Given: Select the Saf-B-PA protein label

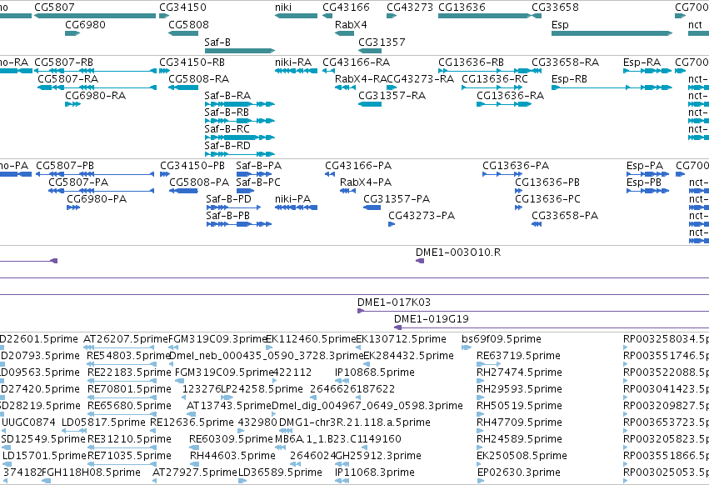Looking at the screenshot, I should tap(258, 166).
